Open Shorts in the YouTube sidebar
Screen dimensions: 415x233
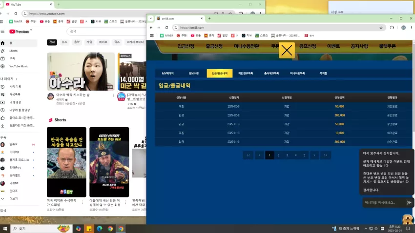click(x=13, y=51)
